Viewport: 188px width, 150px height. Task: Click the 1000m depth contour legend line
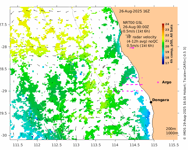170,136
